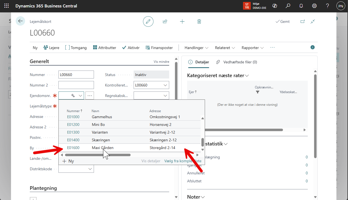
Task: Click the filter icon in Opkrævning column
Action: (258, 92)
